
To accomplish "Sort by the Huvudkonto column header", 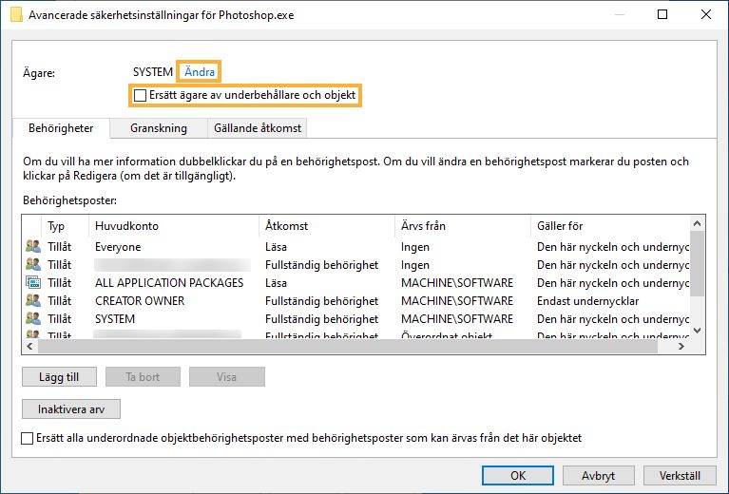I will pos(173,226).
